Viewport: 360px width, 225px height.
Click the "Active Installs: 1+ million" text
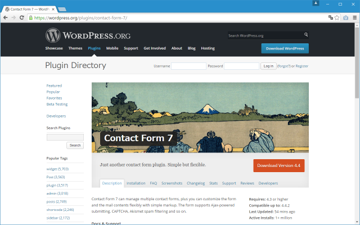(x=271, y=218)
